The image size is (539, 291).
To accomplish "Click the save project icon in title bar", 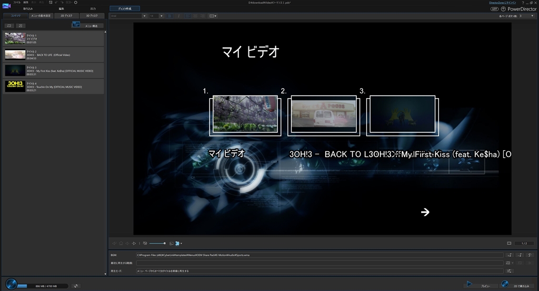I will (x=51, y=3).
